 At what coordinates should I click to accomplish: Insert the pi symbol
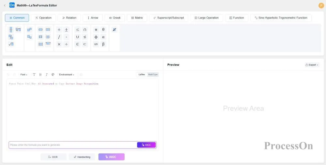coord(96,30)
